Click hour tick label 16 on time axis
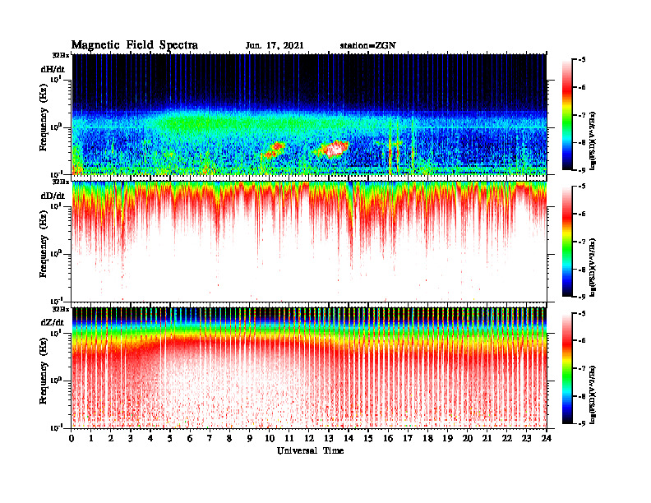This screenshot has width=651, height=503. tap(388, 439)
